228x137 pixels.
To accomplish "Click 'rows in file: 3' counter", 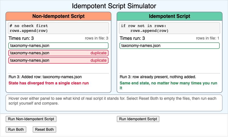I will click(x=97, y=38).
